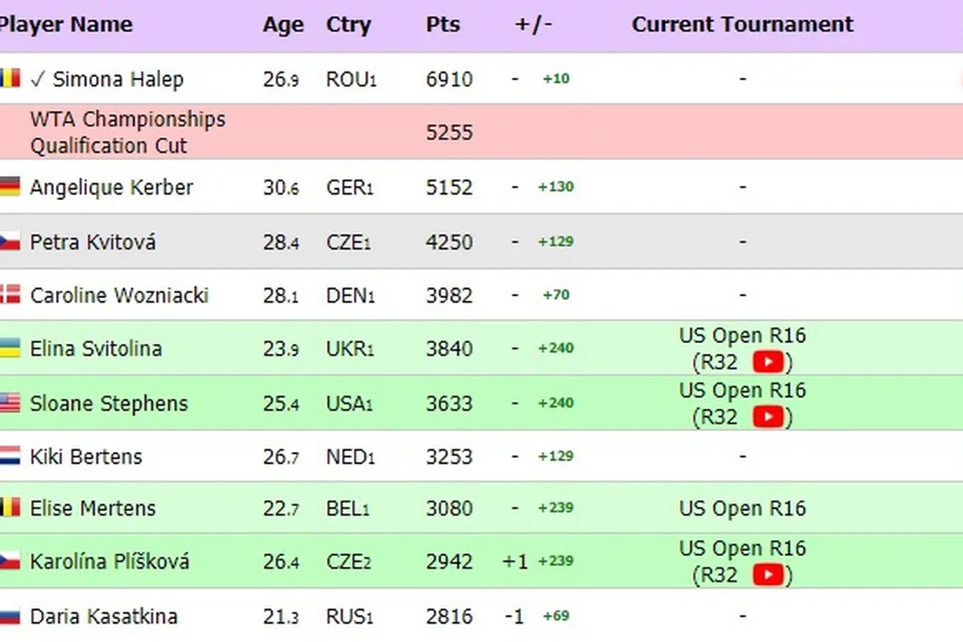Open Simona Halep's player profile link
Viewport: 963px width, 642px height.
coord(117,79)
